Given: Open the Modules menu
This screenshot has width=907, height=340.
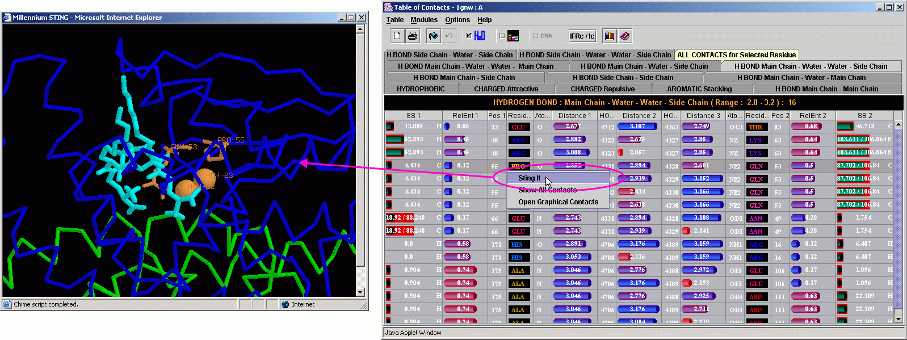Looking at the screenshot, I should (x=424, y=19).
